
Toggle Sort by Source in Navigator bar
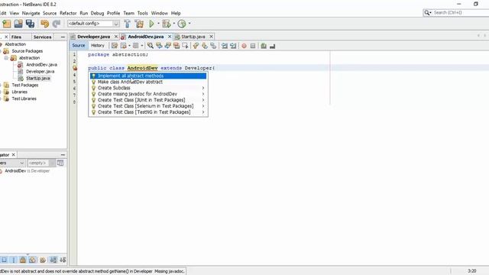[x=63, y=260]
